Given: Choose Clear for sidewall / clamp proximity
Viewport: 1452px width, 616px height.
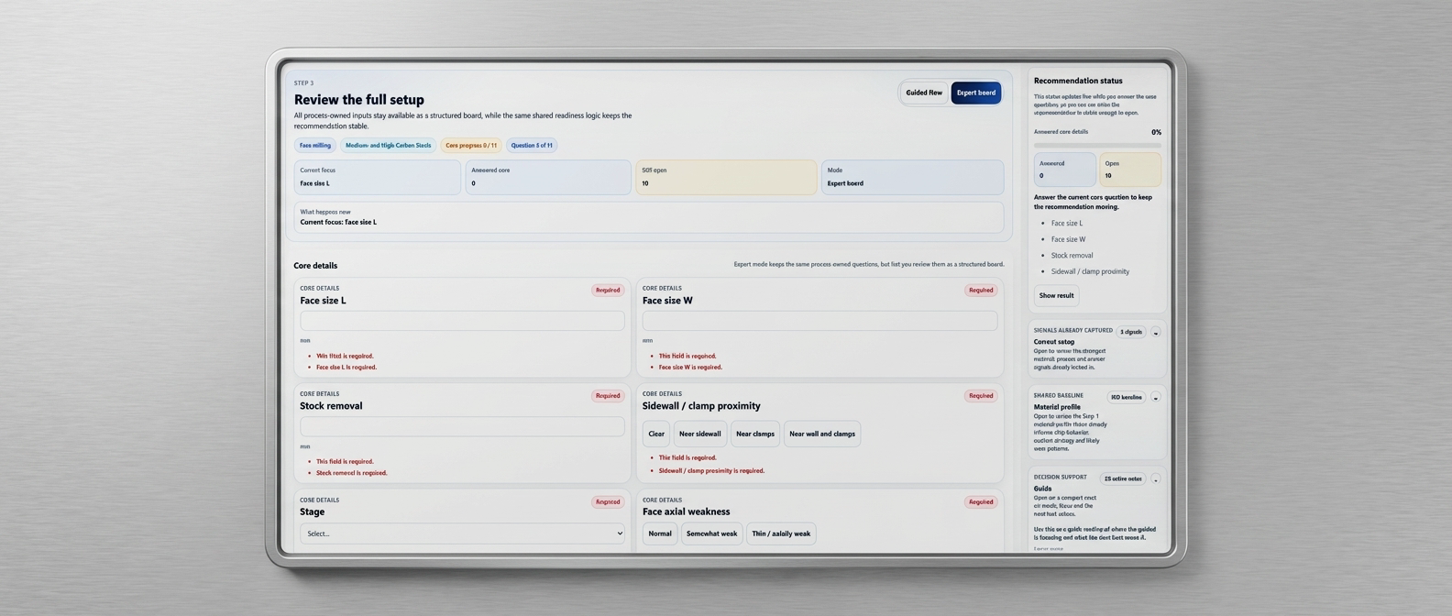Looking at the screenshot, I should click(656, 434).
